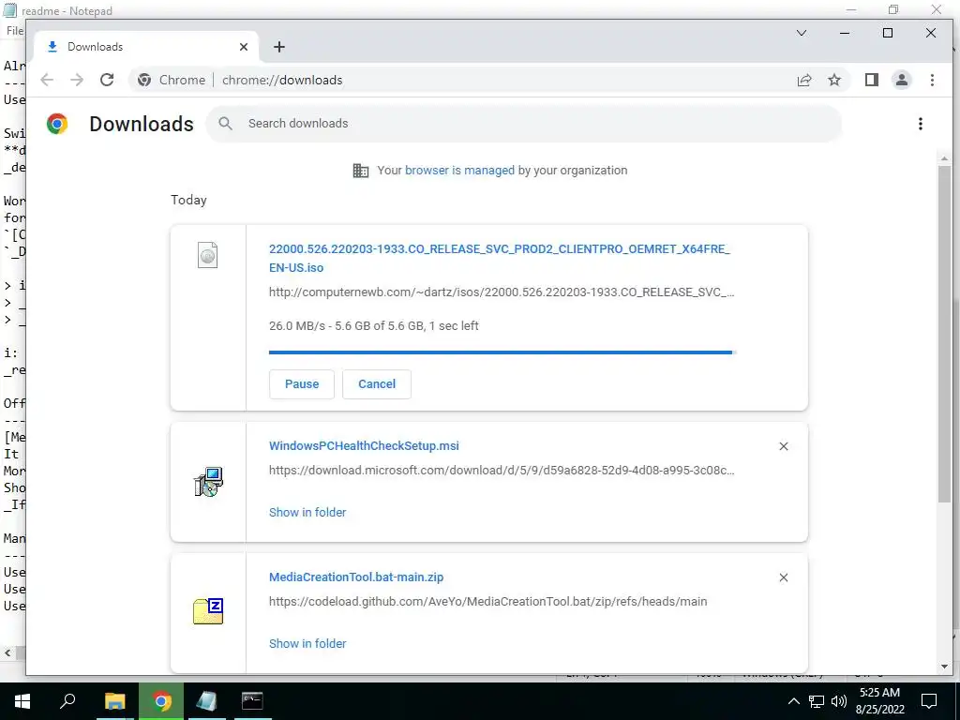Viewport: 960px width, 720px height.
Task: Click the network tray icon
Action: pos(817,701)
